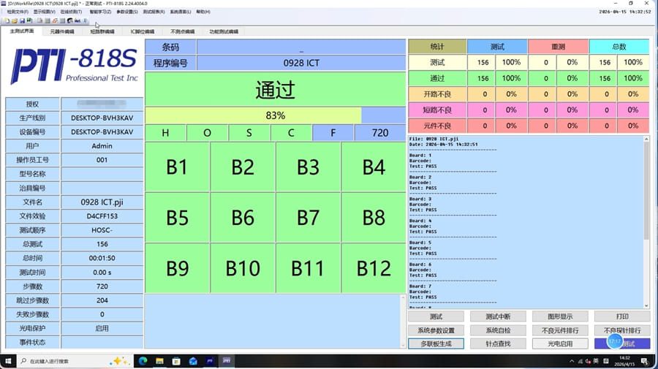The image size is (658, 369).
Task: Open the 测试报表(R) menu
Action: (x=154, y=12)
